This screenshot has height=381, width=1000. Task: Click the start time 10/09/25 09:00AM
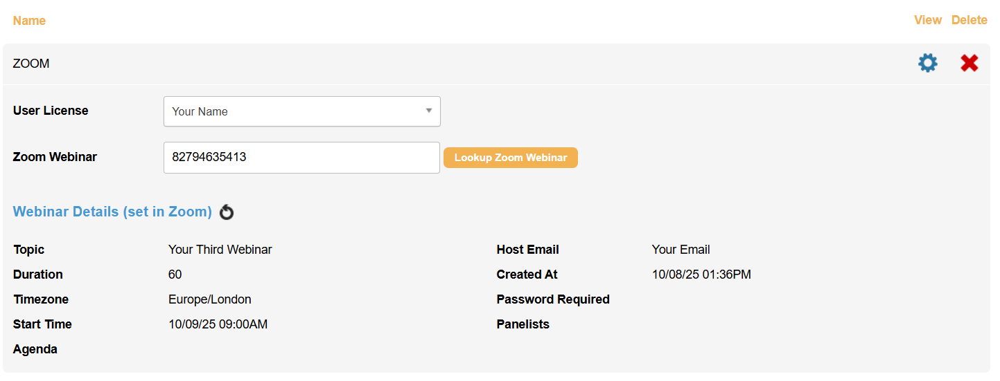pyautogui.click(x=218, y=324)
